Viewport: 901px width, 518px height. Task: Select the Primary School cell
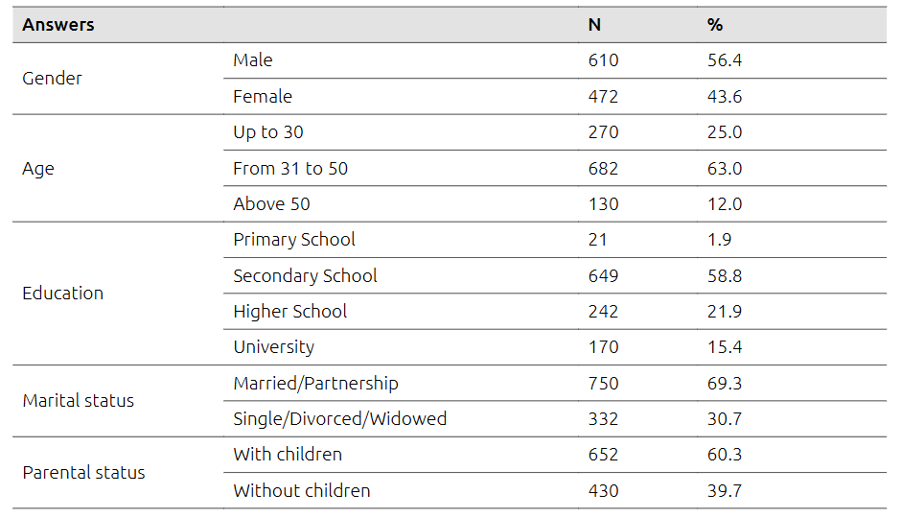click(x=294, y=240)
